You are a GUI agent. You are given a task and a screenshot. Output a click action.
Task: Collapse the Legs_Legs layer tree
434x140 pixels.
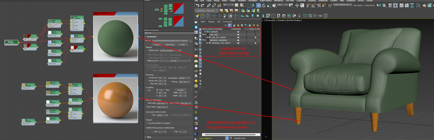point(203,34)
